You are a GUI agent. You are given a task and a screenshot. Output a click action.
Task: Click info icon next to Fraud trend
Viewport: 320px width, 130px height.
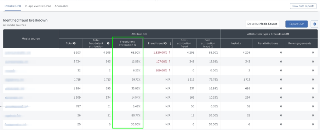point(166,43)
